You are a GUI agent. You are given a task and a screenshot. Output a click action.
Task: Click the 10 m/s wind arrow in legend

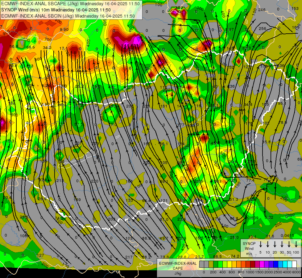(x=268, y=244)
